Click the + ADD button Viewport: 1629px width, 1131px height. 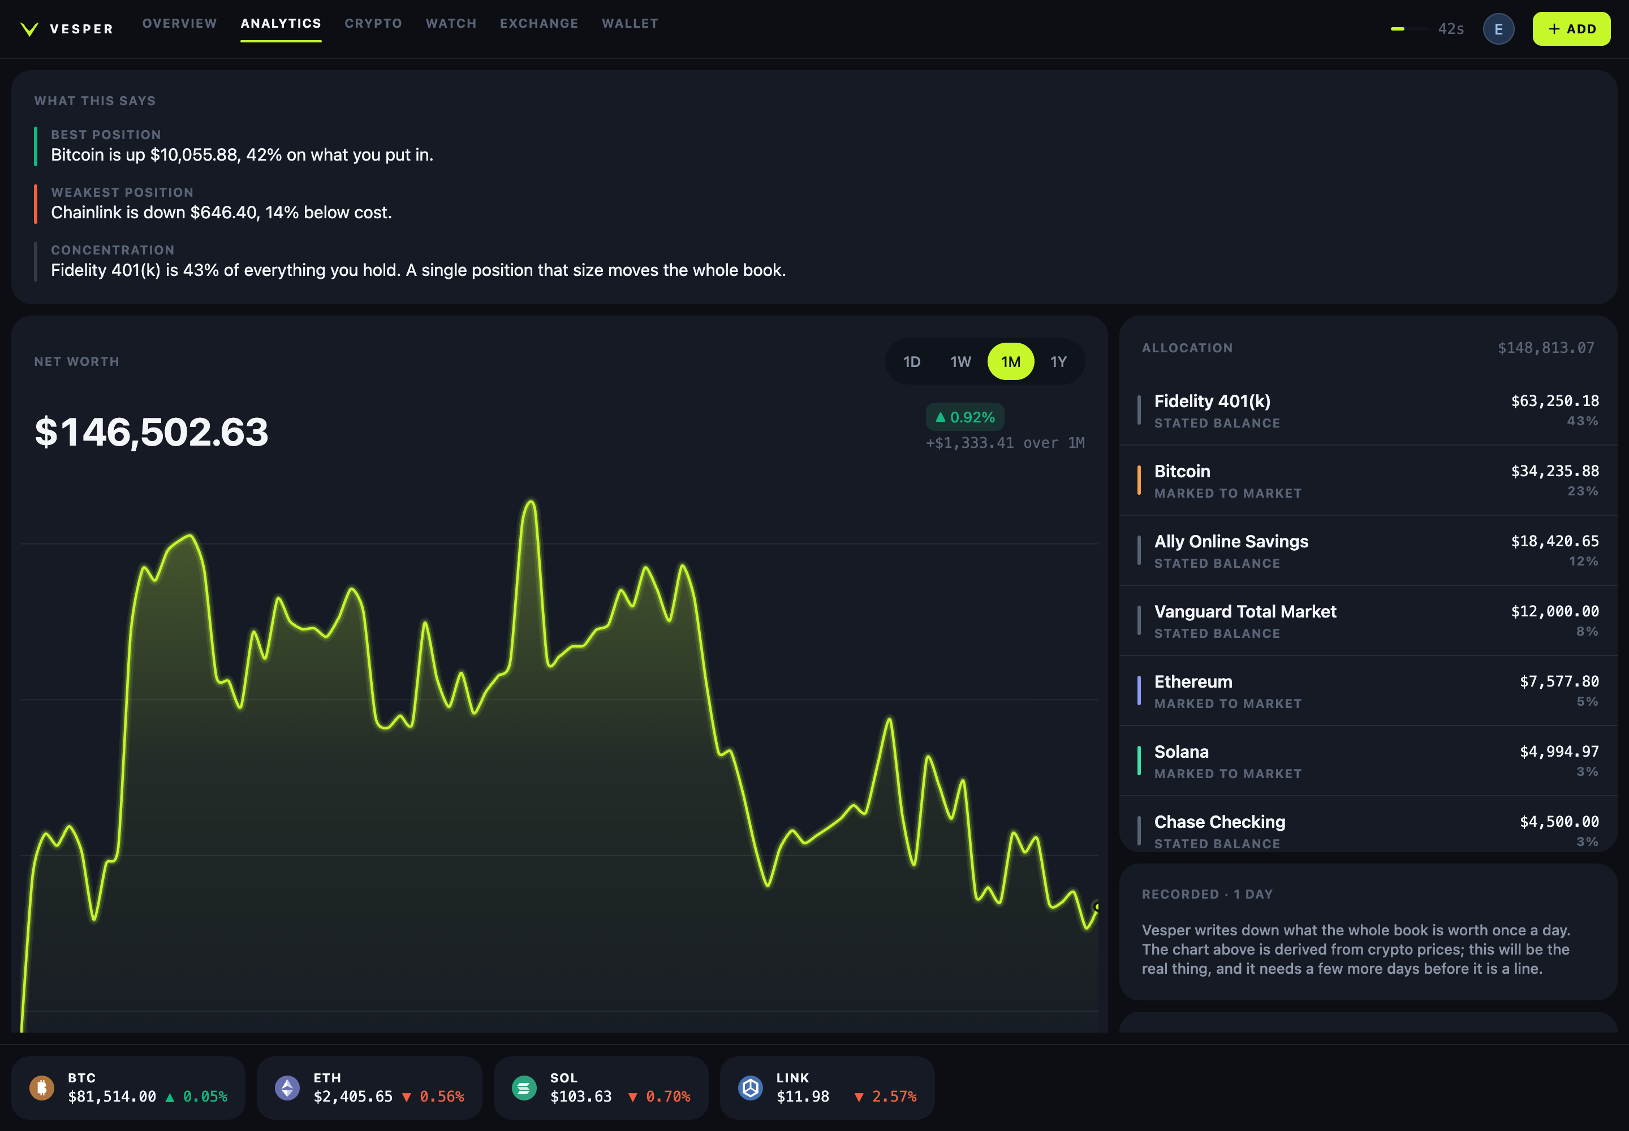click(x=1571, y=29)
